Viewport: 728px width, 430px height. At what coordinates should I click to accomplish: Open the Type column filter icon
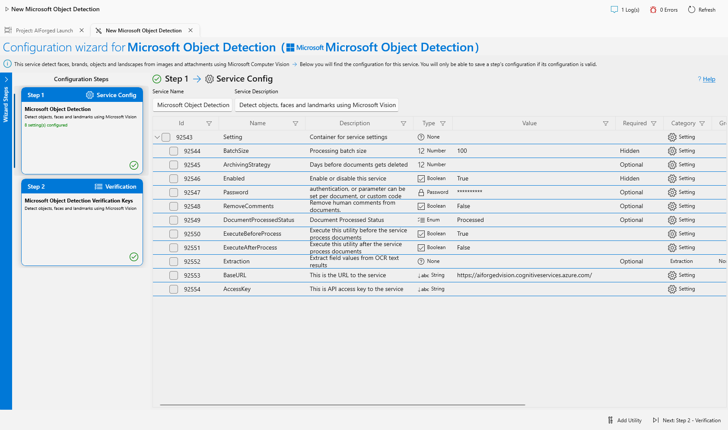coord(443,123)
